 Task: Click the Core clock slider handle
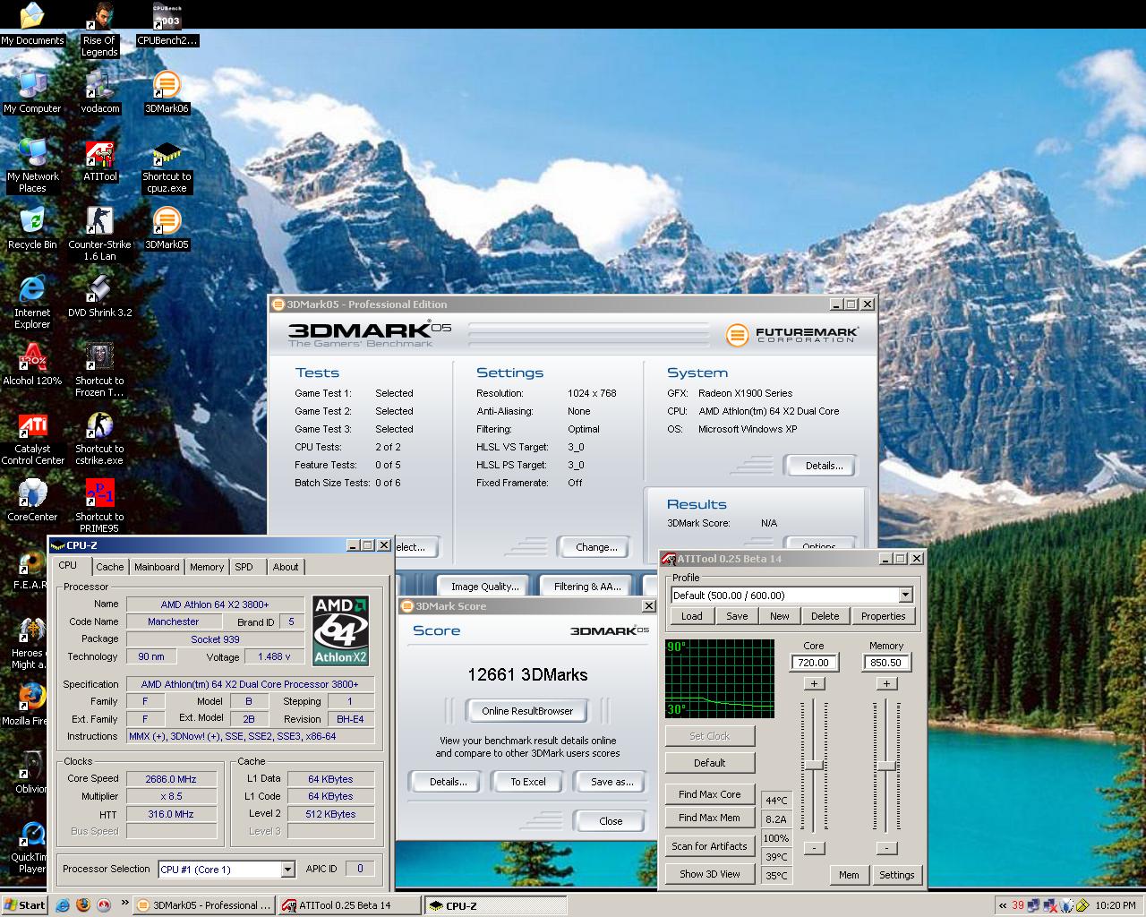click(x=814, y=766)
